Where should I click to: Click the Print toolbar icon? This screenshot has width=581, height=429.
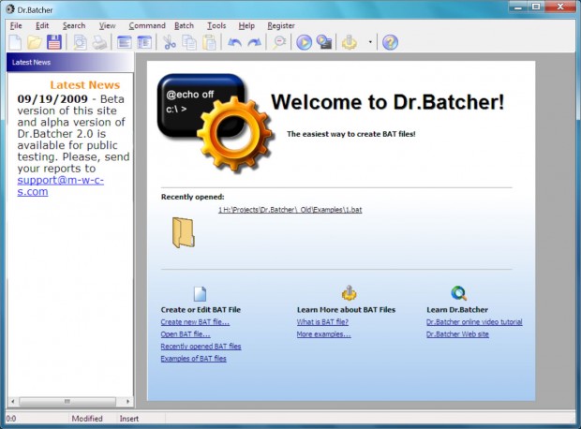coord(99,42)
